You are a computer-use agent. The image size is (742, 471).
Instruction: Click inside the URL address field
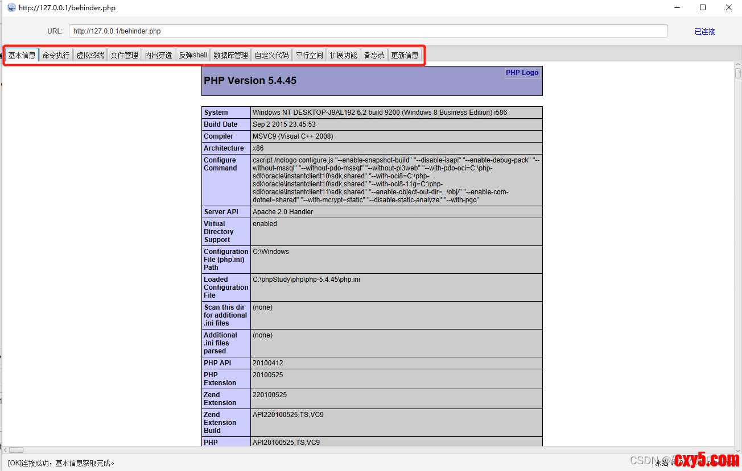pyautogui.click(x=368, y=31)
